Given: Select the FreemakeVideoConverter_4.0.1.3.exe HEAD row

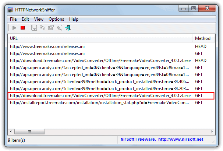Looking at the screenshot, I should [111, 61].
